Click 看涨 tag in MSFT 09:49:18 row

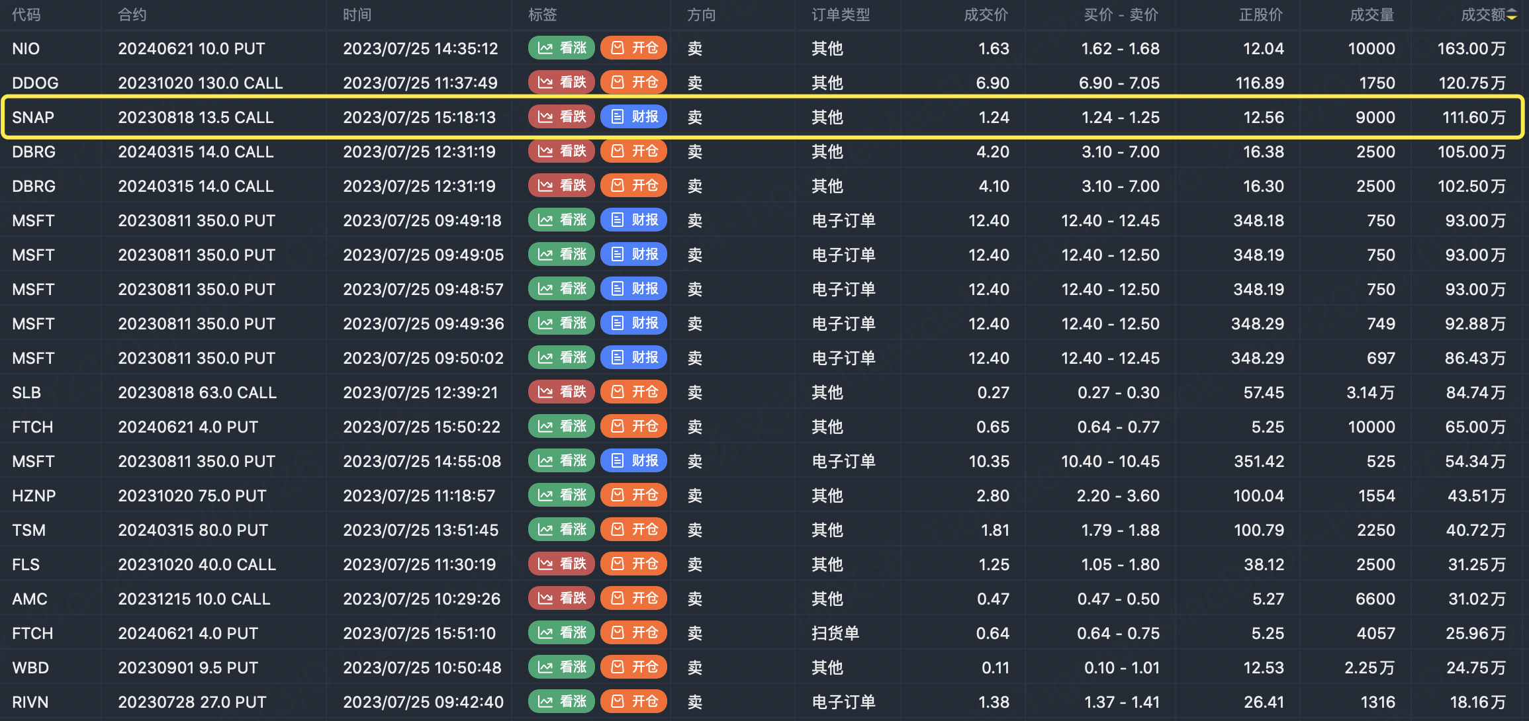(x=562, y=220)
